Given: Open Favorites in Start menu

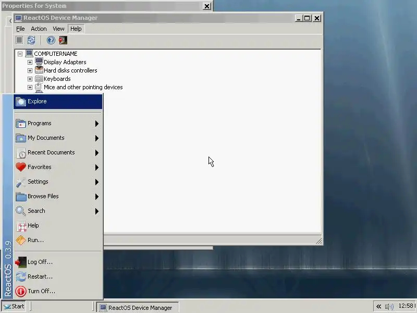Looking at the screenshot, I should [58, 167].
